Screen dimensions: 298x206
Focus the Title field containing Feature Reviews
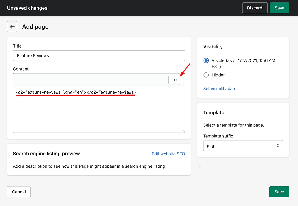99,55
